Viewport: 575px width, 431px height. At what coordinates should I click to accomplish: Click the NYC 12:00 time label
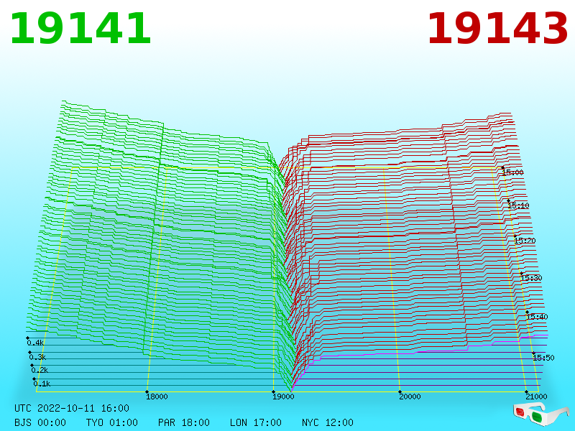[x=328, y=422]
